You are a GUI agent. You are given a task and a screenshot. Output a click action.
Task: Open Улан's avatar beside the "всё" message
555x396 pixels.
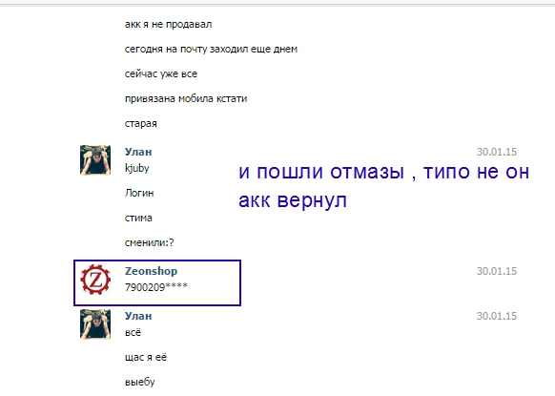[95, 324]
